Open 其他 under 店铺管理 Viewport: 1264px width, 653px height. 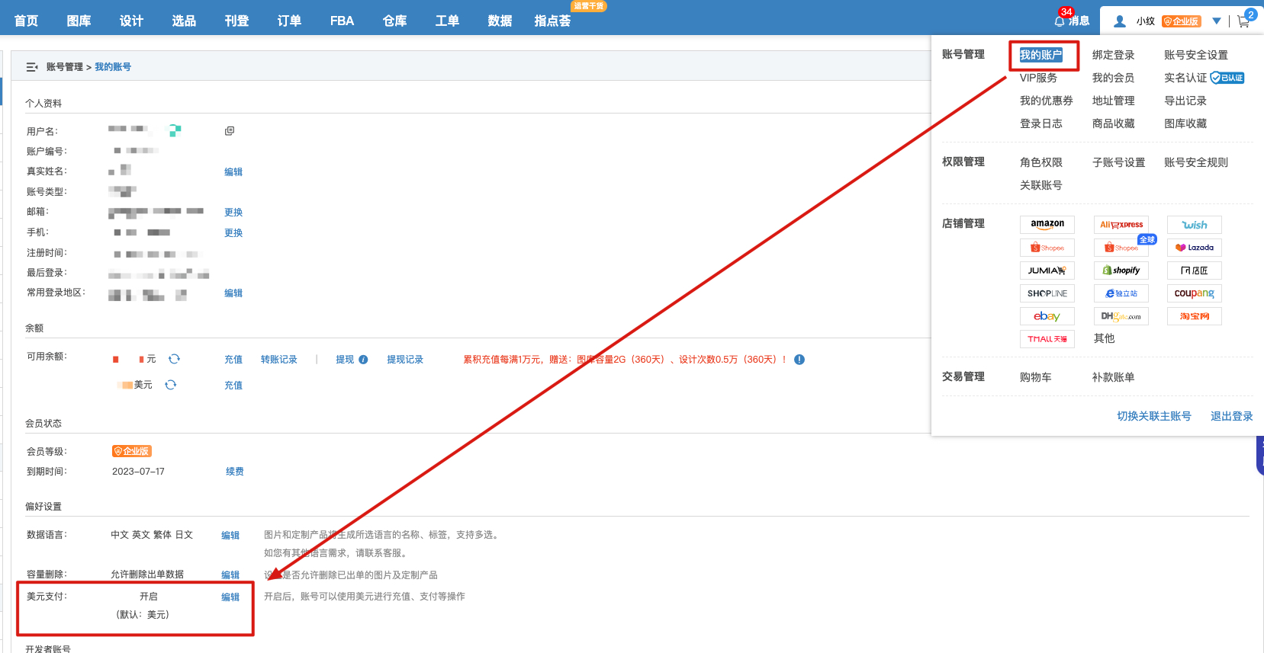click(x=1105, y=338)
